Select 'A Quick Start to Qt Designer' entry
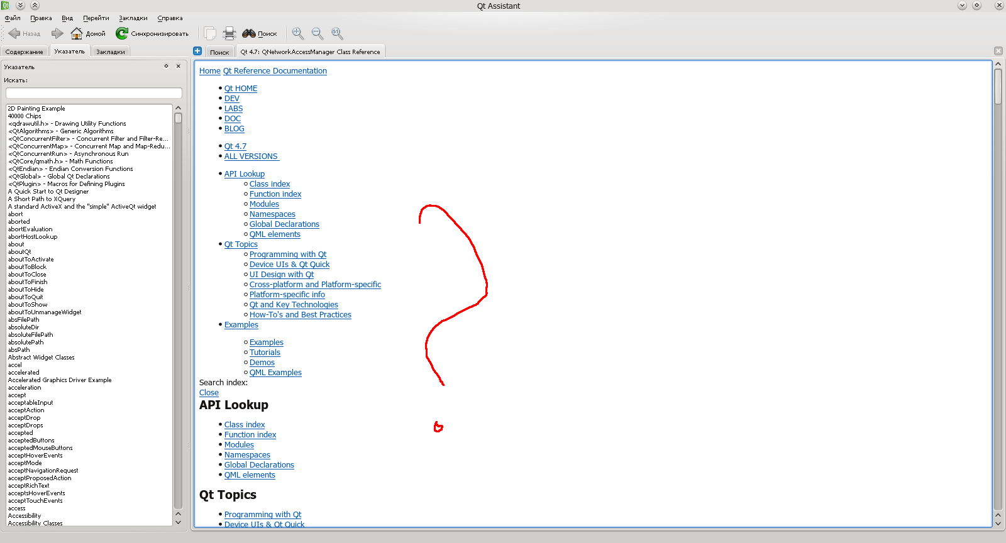 pyautogui.click(x=48, y=192)
